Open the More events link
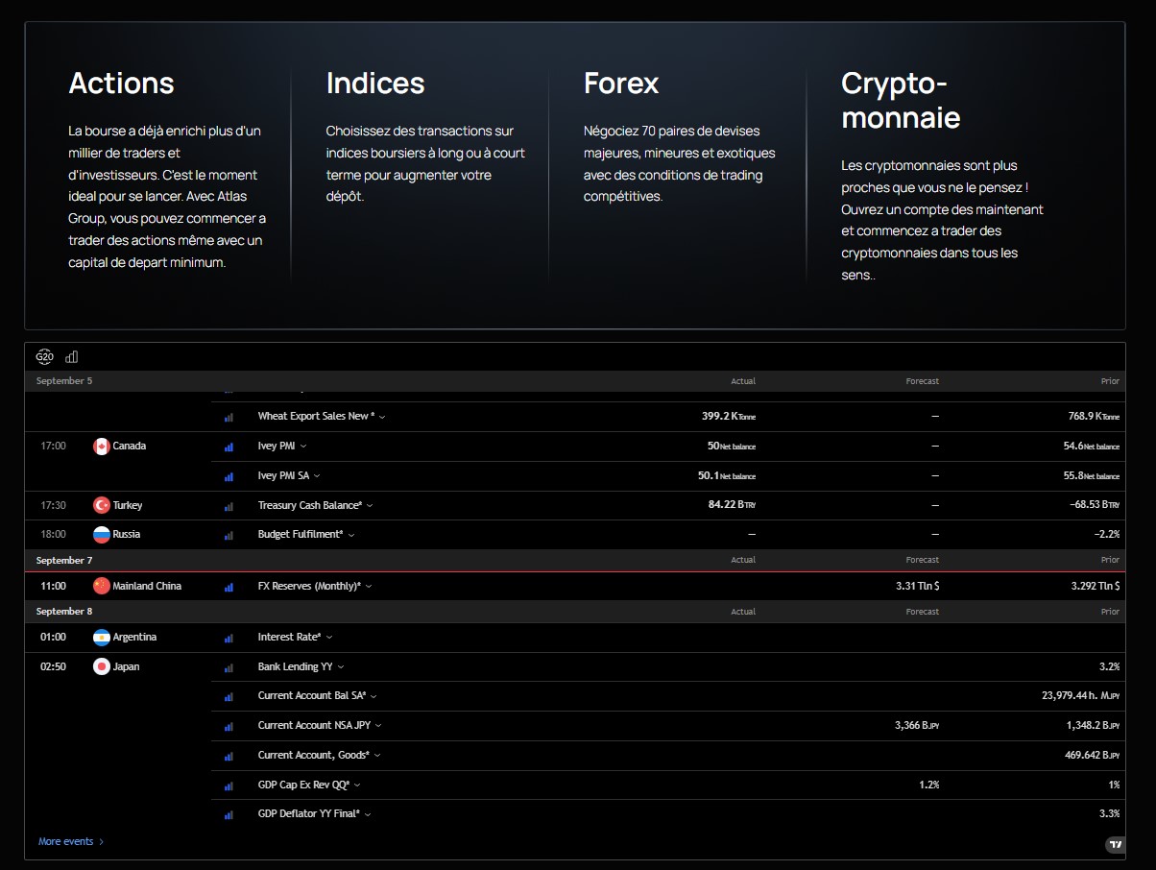The width and height of the screenshot is (1156, 870). coord(71,842)
